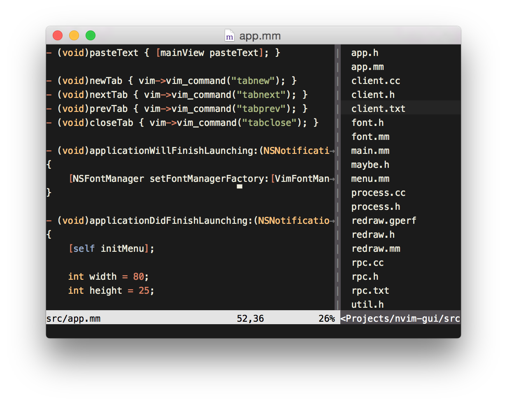Viewport: 507px width, 404px height.
Task: Click setFontManagerFactory: in the code
Action: tap(209, 179)
